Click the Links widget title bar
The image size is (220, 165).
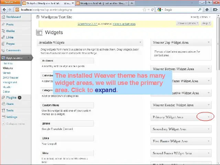point(67,138)
